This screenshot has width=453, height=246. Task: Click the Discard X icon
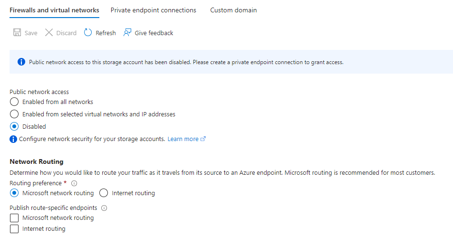click(49, 33)
